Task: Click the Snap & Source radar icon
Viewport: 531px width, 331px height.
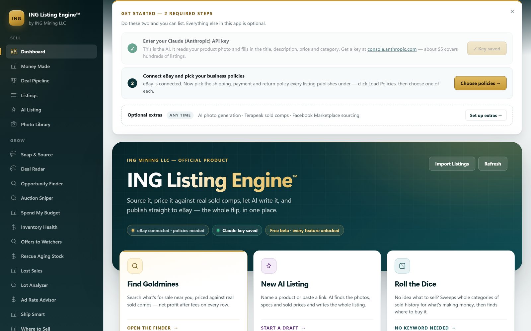Action: click(x=14, y=154)
